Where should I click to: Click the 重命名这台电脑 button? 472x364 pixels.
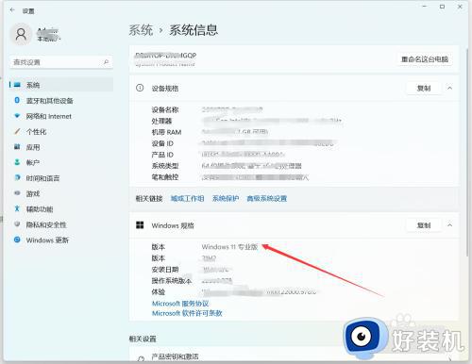(x=425, y=59)
